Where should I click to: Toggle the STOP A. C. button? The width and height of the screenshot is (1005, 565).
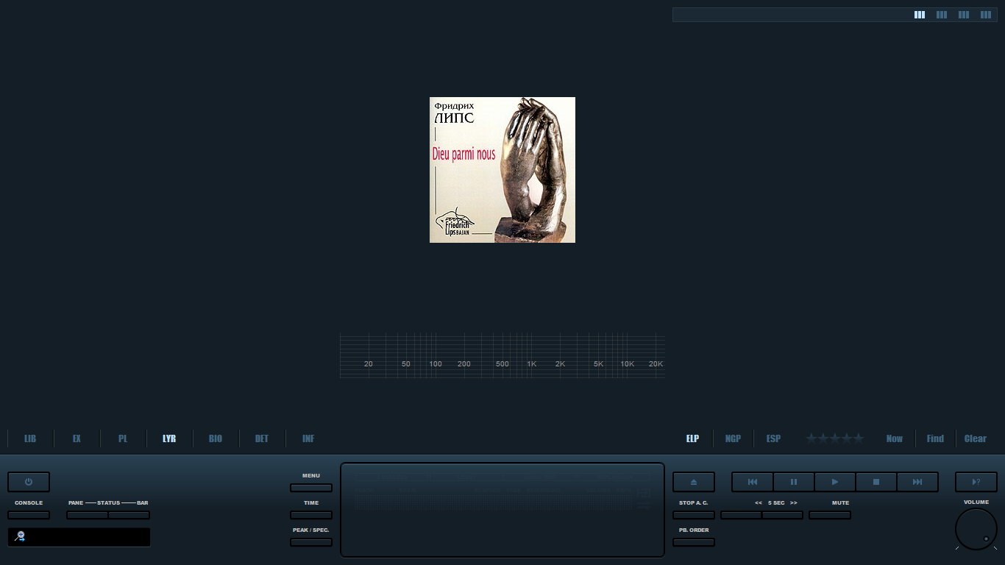[x=694, y=515]
